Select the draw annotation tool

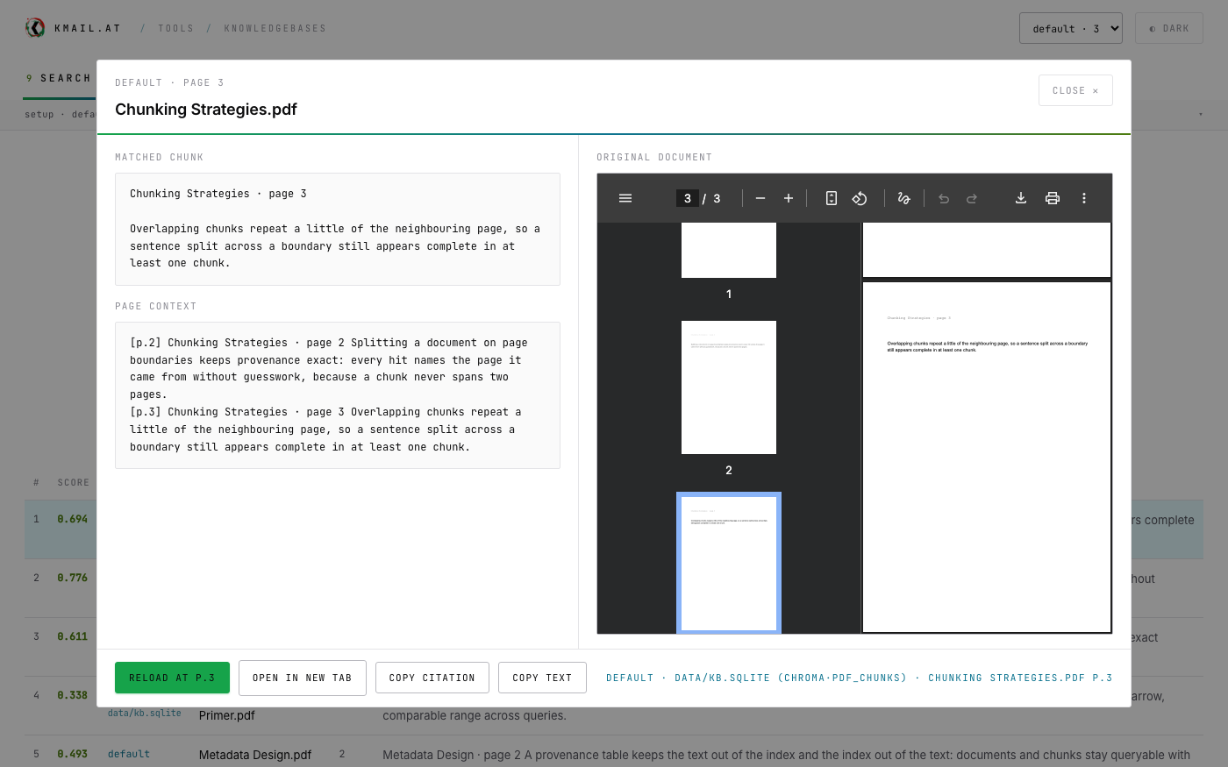(x=904, y=198)
